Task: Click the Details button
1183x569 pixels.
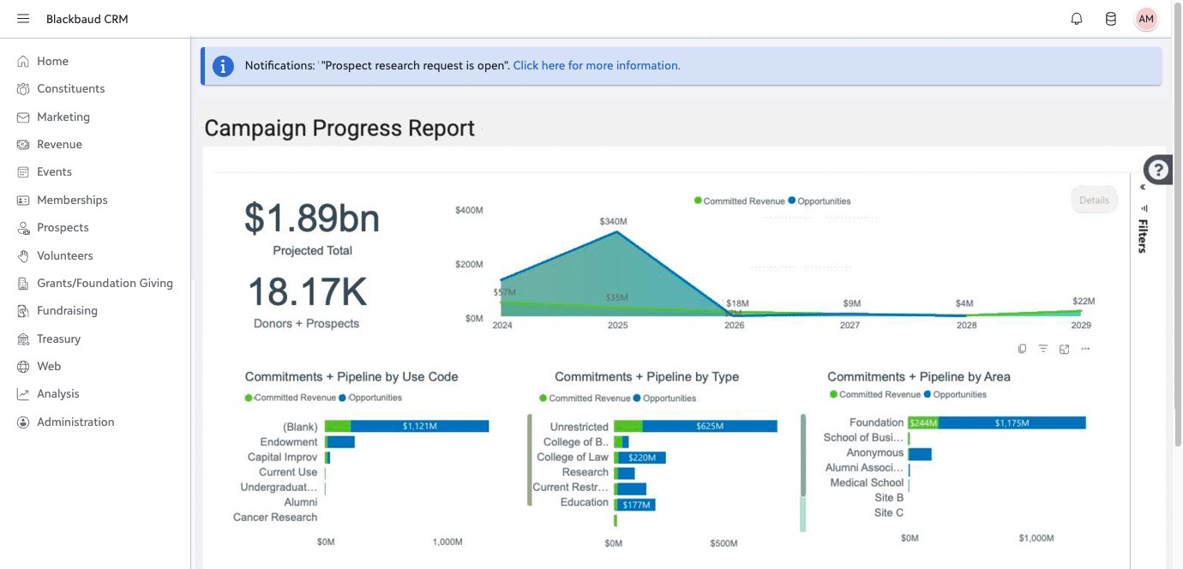Action: tap(1094, 200)
